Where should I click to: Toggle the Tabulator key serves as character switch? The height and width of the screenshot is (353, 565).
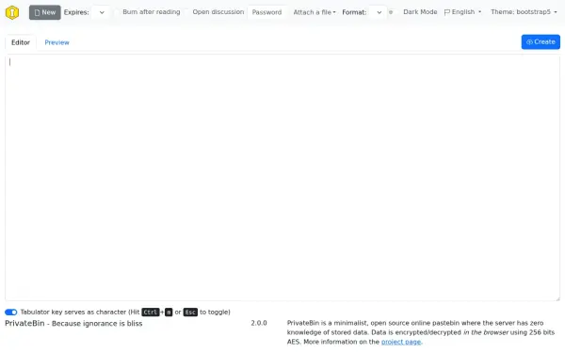[x=10, y=312]
